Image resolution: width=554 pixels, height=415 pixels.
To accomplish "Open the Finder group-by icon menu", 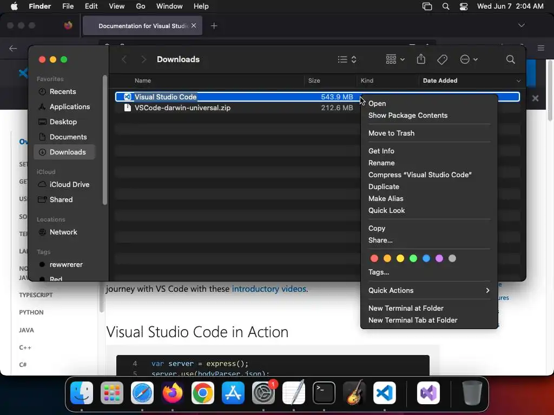I will click(395, 59).
